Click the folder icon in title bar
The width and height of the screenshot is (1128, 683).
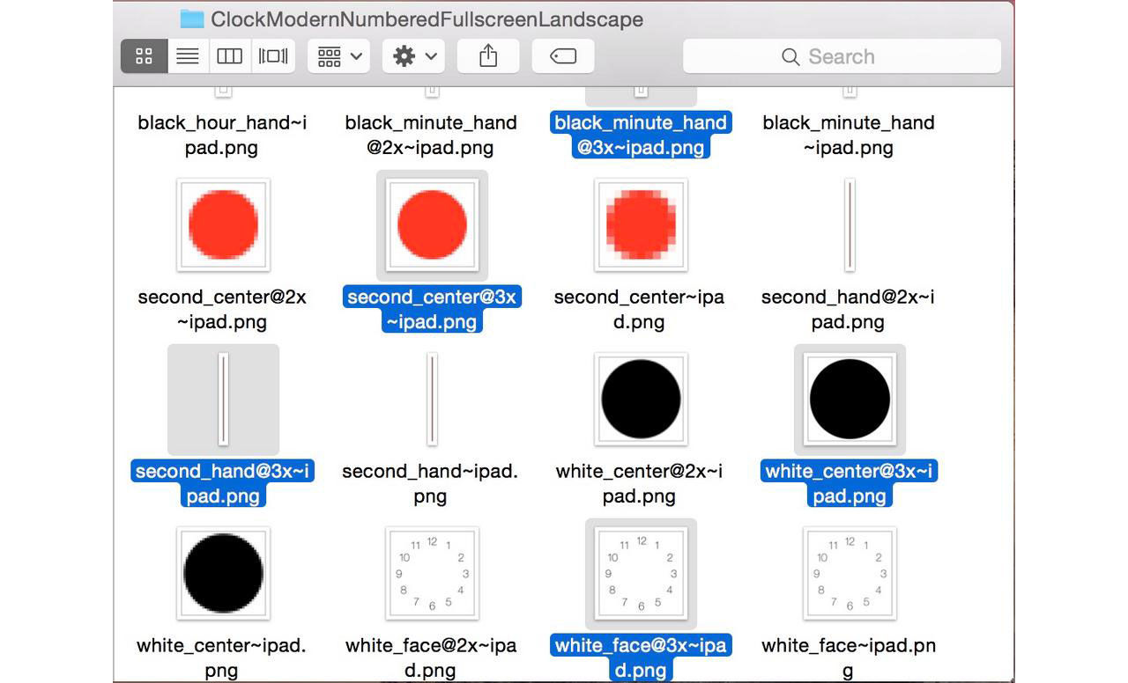pyautogui.click(x=192, y=18)
